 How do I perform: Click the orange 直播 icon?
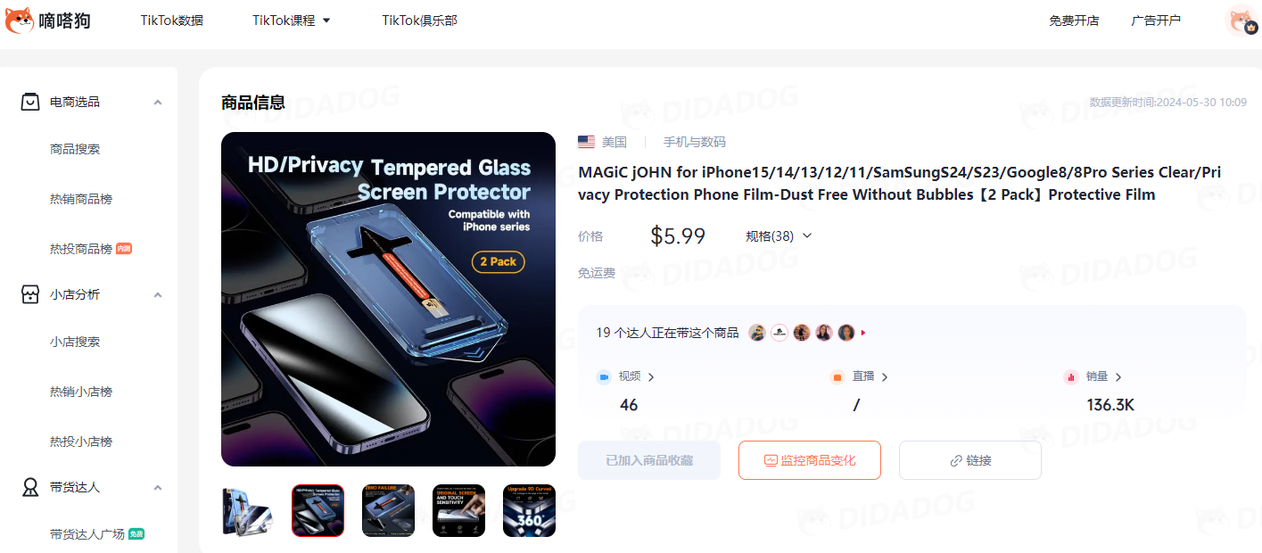click(x=837, y=377)
